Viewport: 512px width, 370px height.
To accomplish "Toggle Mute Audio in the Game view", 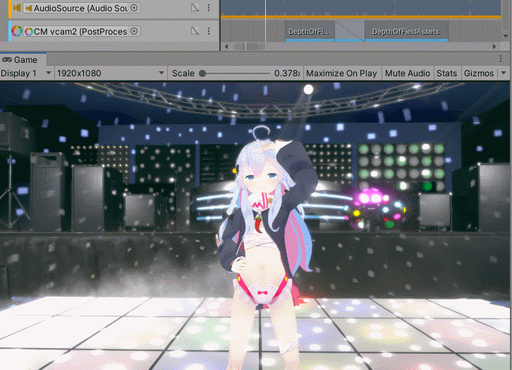I will [x=408, y=73].
